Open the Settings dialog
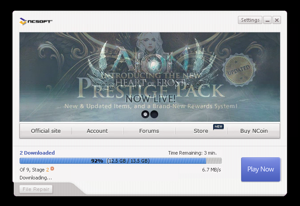 pyautogui.click(x=250, y=20)
